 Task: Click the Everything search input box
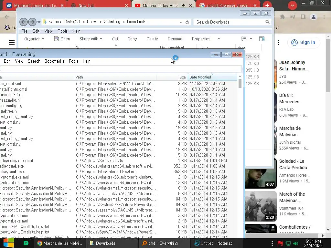tap(121, 69)
